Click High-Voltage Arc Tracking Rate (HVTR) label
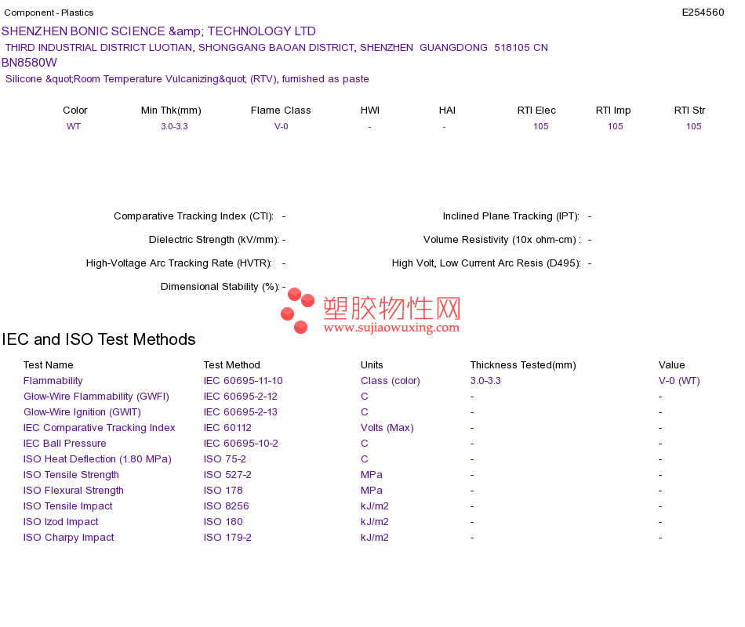 (x=179, y=263)
